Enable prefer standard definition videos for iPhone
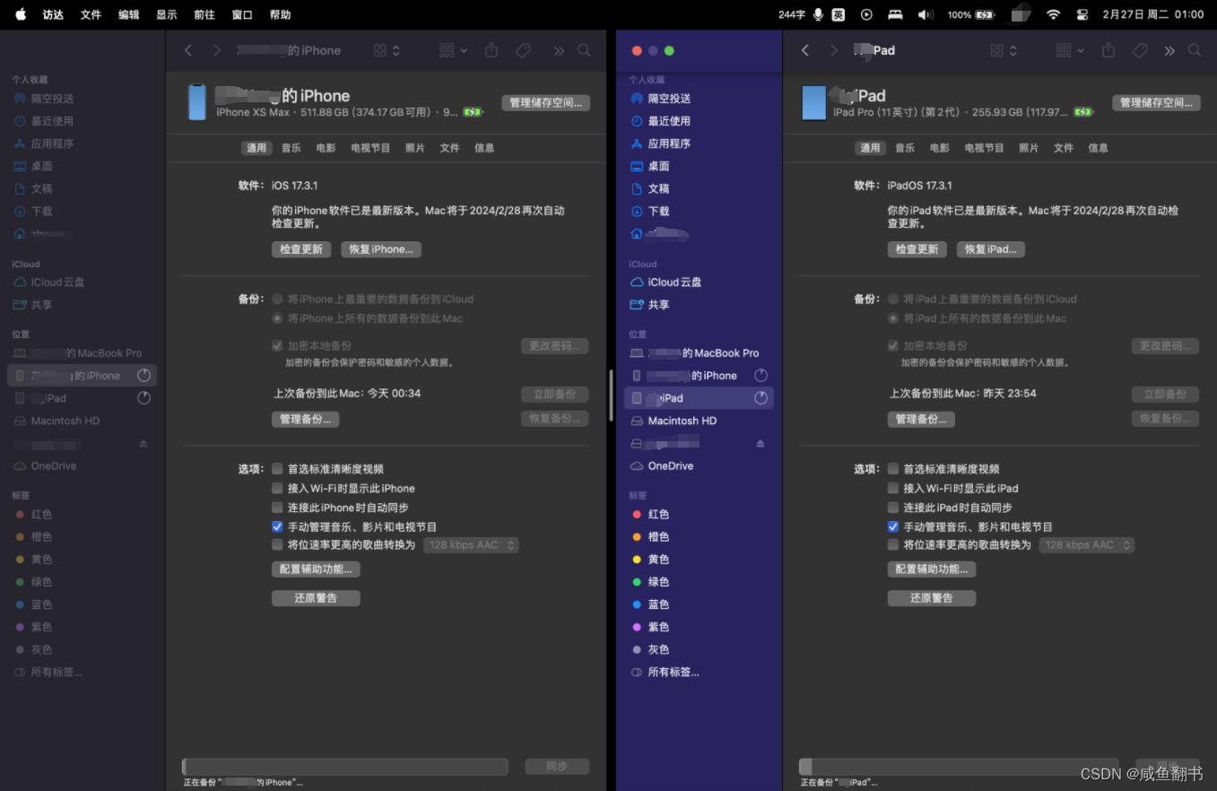The width and height of the screenshot is (1217, 791). point(277,469)
